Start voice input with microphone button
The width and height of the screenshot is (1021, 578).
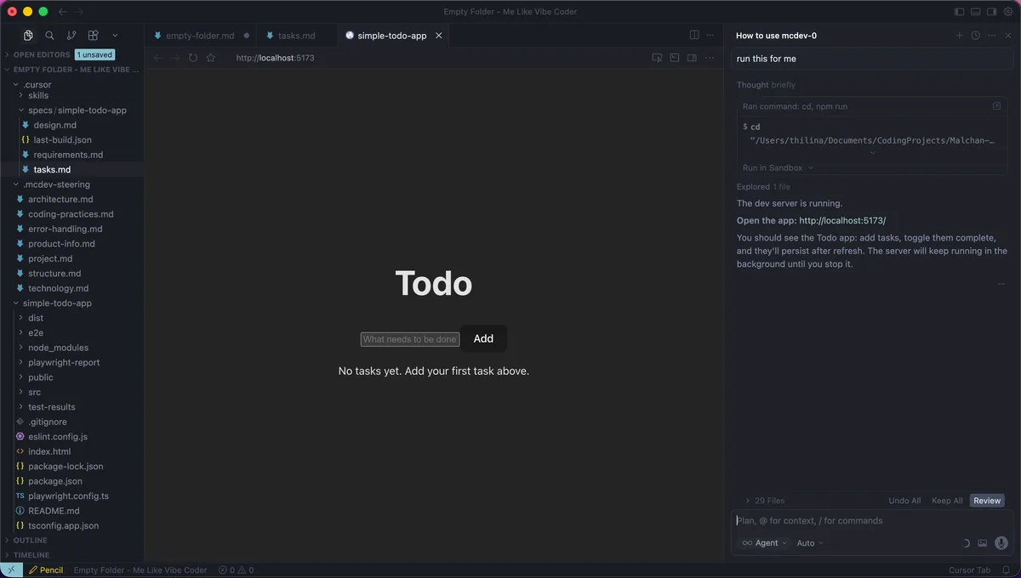coord(1001,543)
